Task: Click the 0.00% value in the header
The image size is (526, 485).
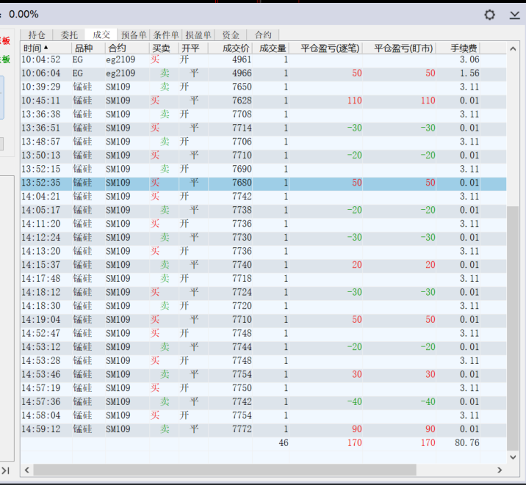Action: pos(24,15)
